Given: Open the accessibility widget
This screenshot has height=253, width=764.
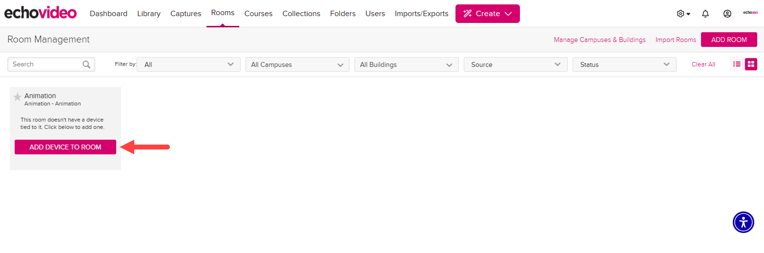Looking at the screenshot, I should point(743,222).
